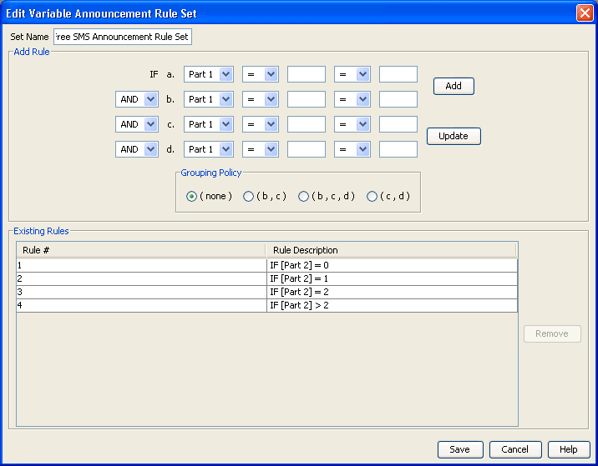Image resolution: width=598 pixels, height=466 pixels.
Task: Open the first operator dropdown in row a
Action: pyautogui.click(x=261, y=74)
